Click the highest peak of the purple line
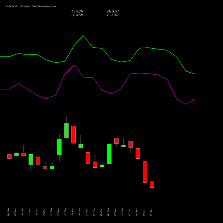This screenshot has width=223, height=223. [x=74, y=65]
